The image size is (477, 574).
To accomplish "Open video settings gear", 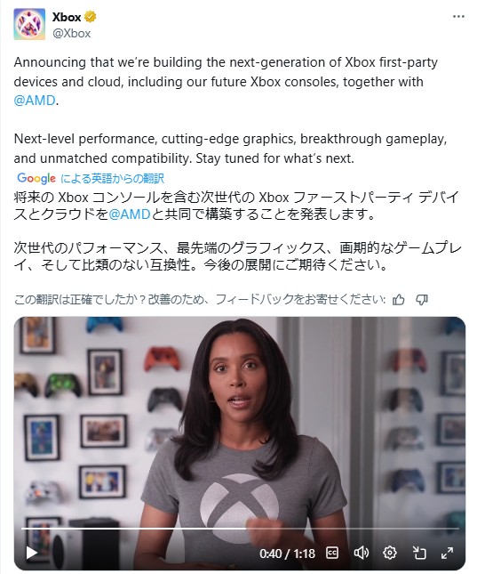I will pyautogui.click(x=390, y=553).
